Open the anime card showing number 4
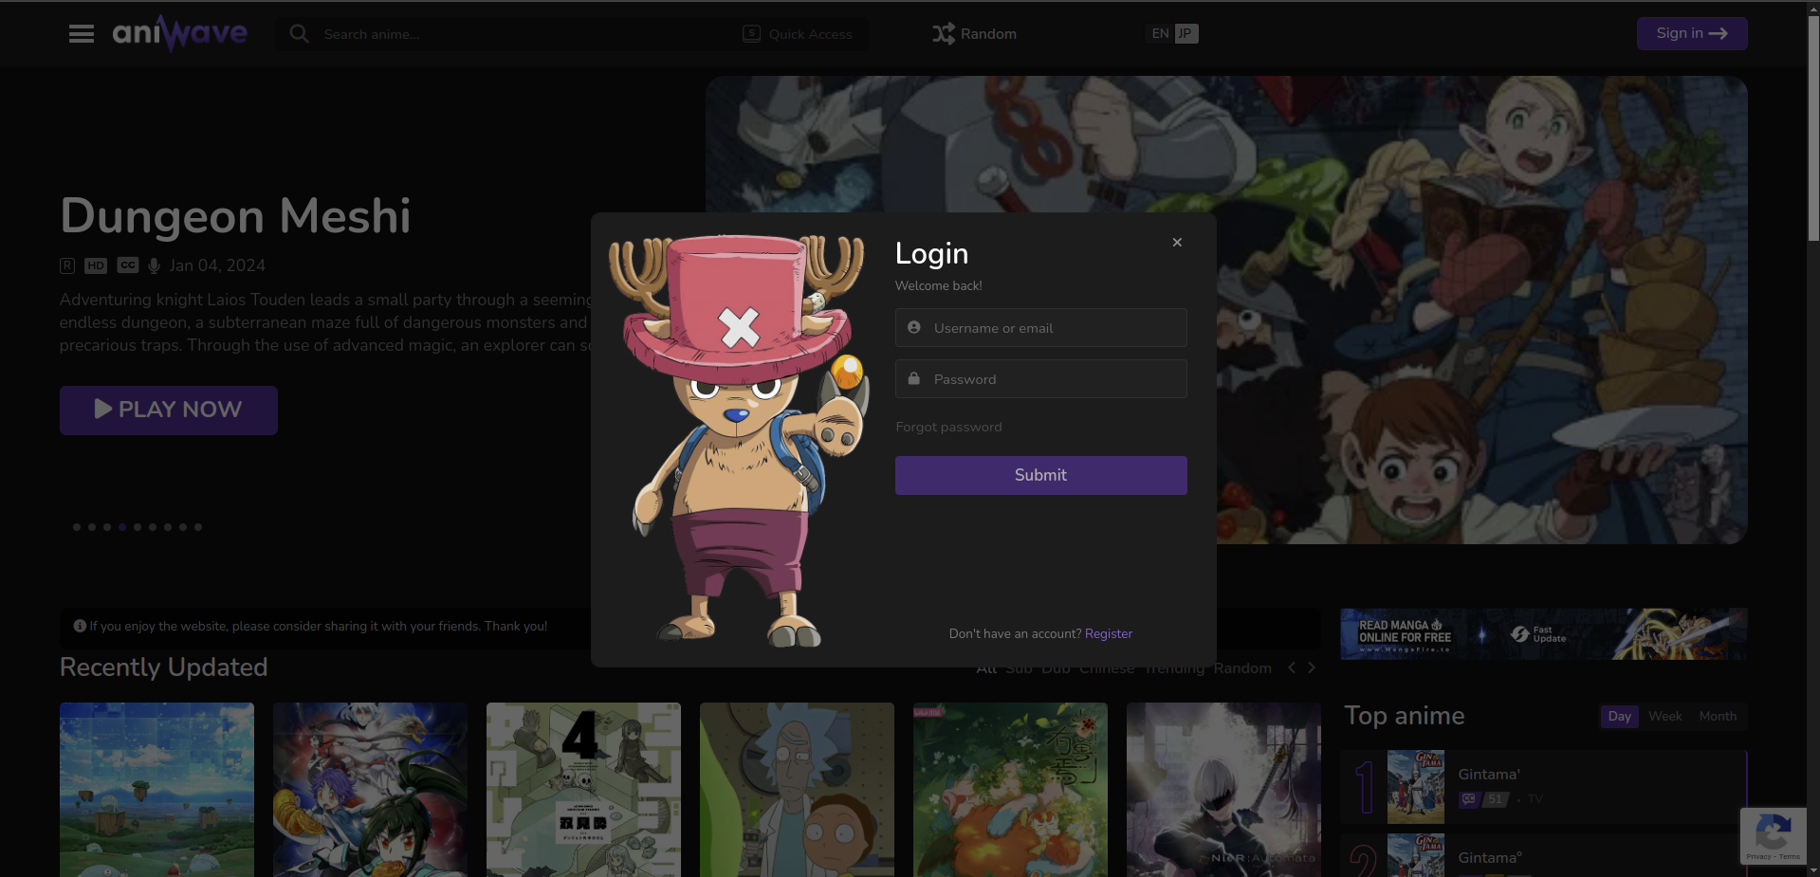The width and height of the screenshot is (1820, 877). [583, 790]
